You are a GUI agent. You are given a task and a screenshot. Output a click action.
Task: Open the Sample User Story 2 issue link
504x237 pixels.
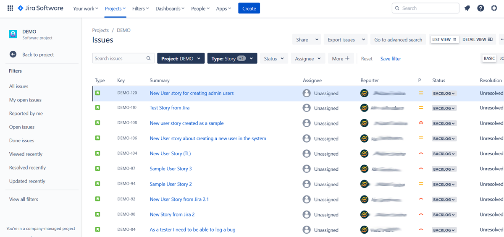point(171,184)
